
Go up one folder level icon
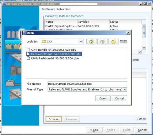[x=91, y=42]
